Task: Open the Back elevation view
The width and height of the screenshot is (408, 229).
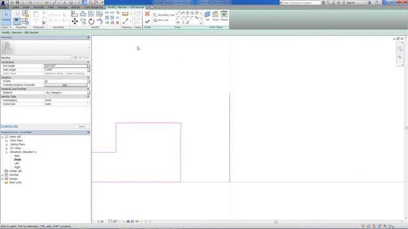Action: tap(17, 156)
